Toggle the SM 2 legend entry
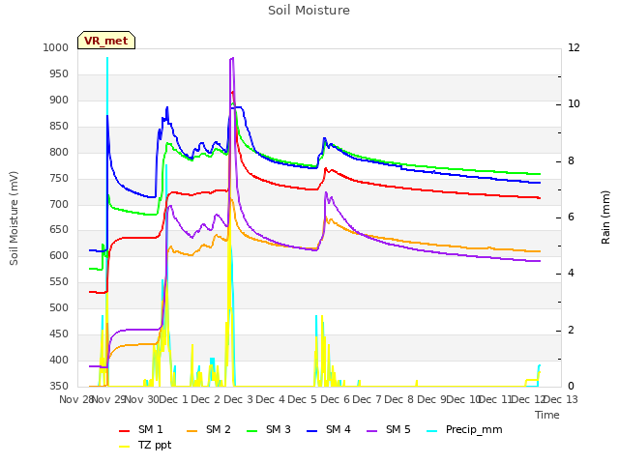The image size is (619, 464). tap(209, 429)
